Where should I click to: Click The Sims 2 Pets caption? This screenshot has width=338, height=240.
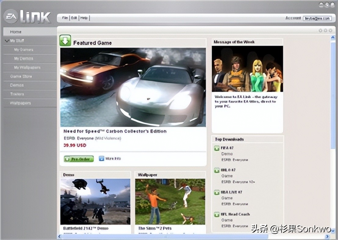[x=155, y=228]
